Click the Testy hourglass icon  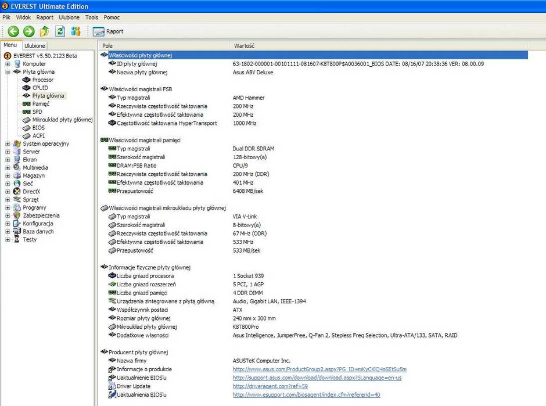(17, 239)
